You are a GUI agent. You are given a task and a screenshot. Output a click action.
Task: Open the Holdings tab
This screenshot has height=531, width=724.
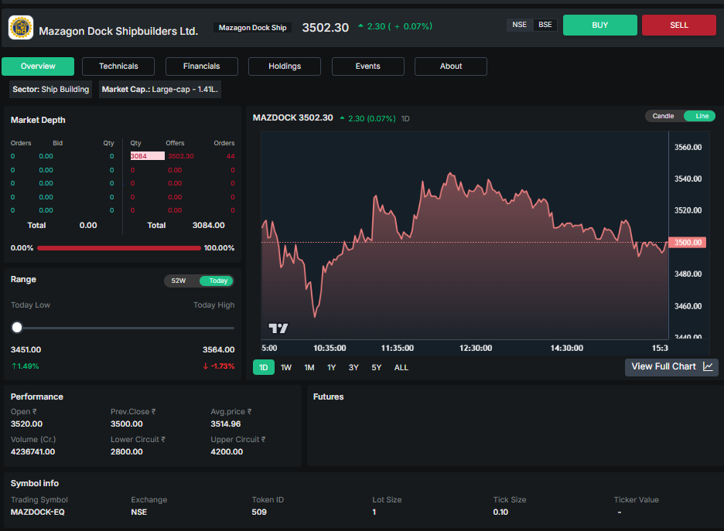click(x=285, y=66)
